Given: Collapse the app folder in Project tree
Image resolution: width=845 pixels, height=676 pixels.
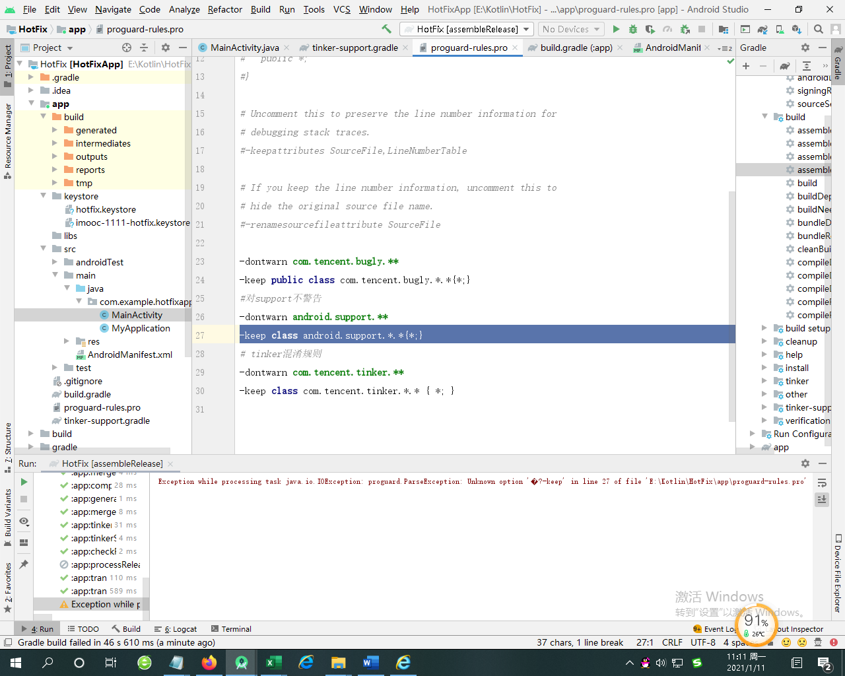Looking at the screenshot, I should click(x=31, y=104).
